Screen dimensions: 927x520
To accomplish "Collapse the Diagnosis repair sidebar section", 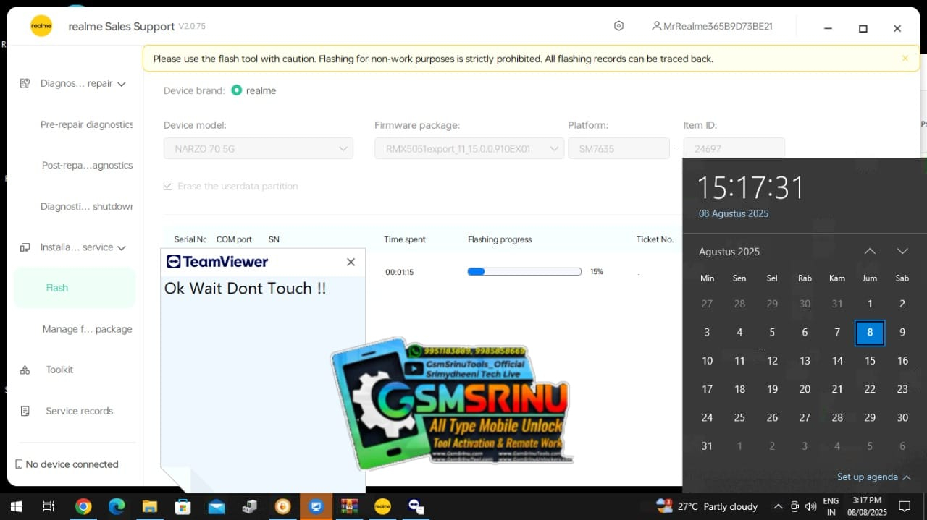I will (x=122, y=84).
